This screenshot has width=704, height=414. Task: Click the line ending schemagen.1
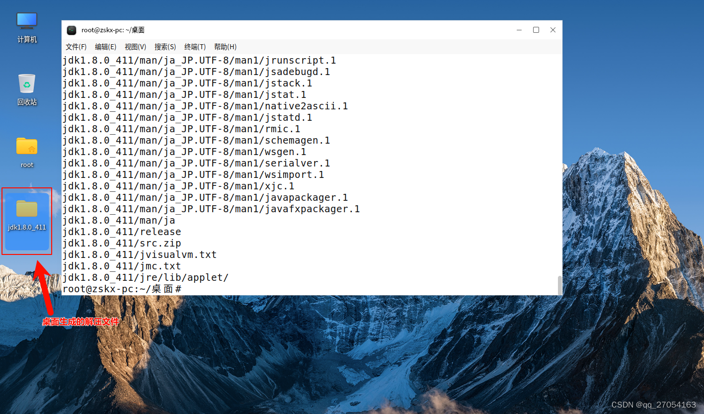point(196,140)
